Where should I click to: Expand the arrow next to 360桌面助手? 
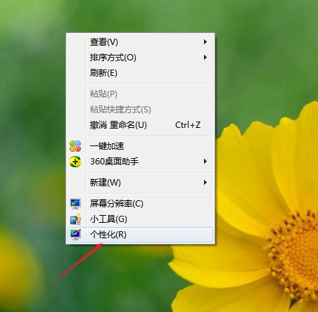pyautogui.click(x=205, y=162)
